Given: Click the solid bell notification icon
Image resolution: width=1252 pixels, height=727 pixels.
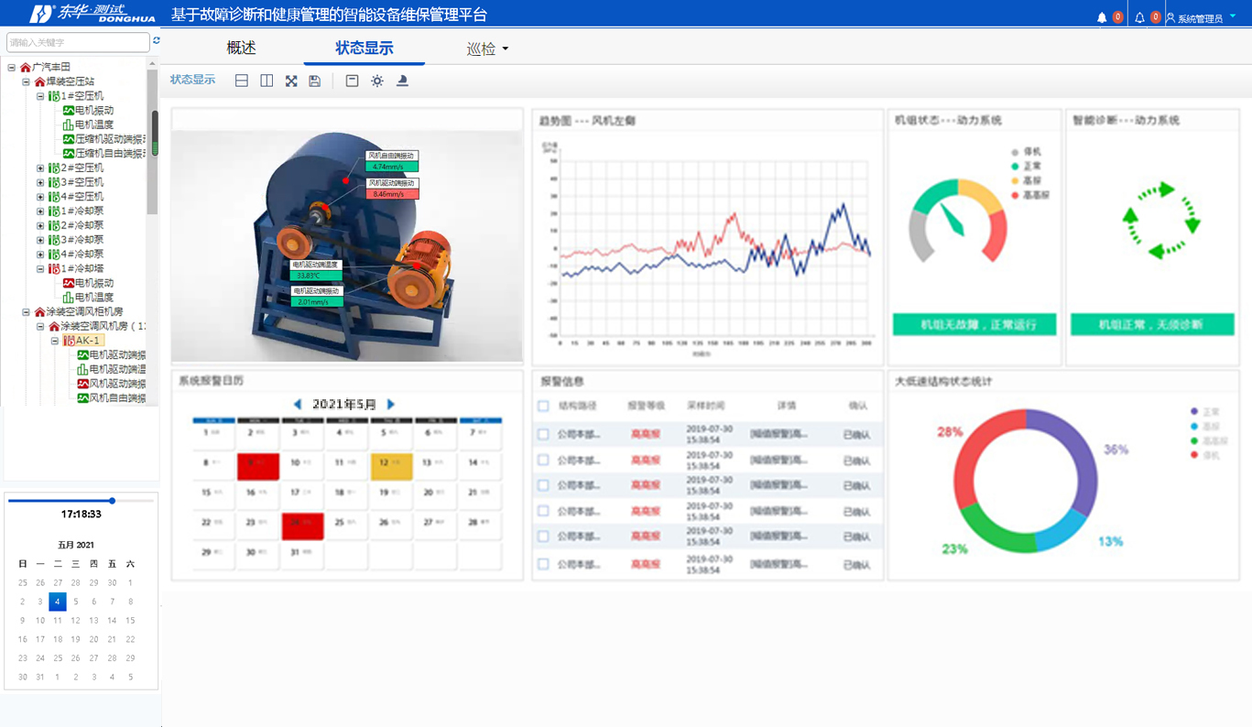Looking at the screenshot, I should click(1102, 17).
